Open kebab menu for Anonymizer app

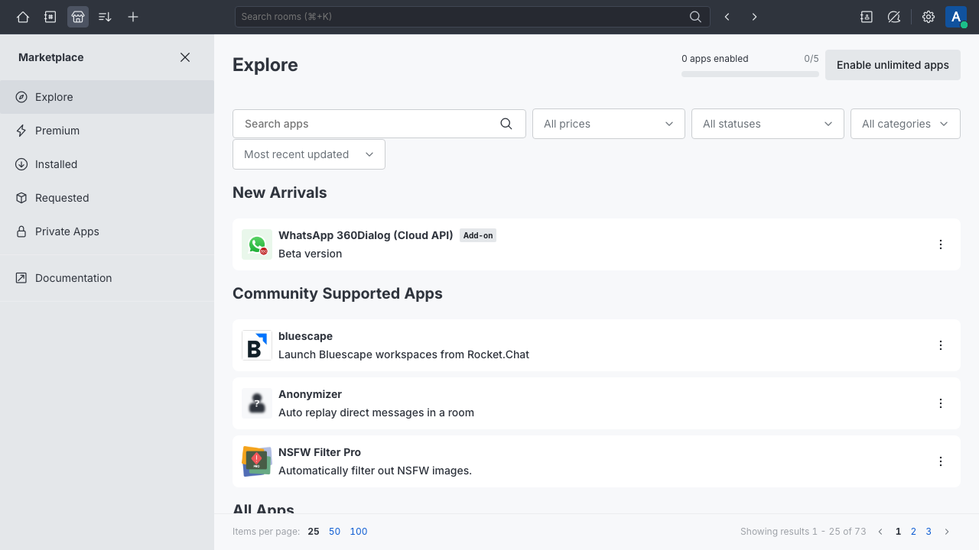coord(941,403)
